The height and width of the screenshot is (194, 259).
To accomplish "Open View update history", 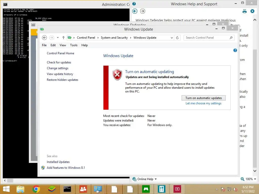I will [60, 74].
